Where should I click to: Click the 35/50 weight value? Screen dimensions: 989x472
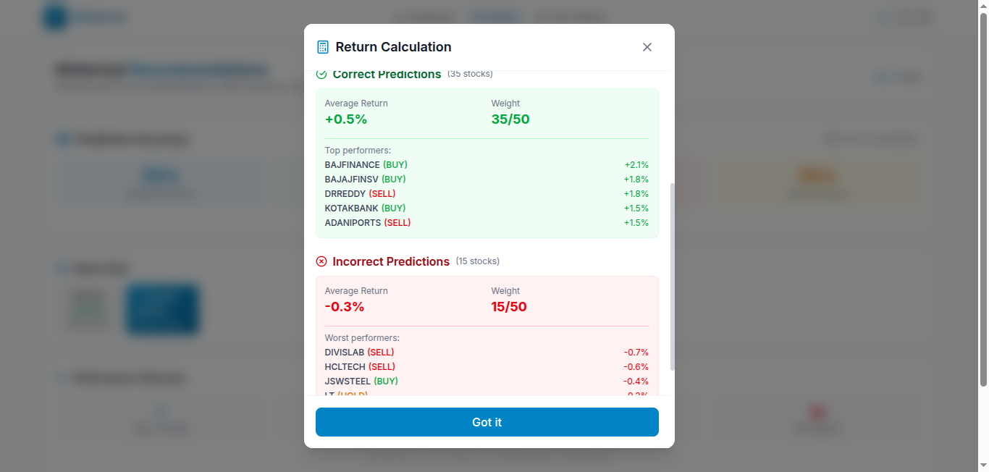tap(510, 119)
